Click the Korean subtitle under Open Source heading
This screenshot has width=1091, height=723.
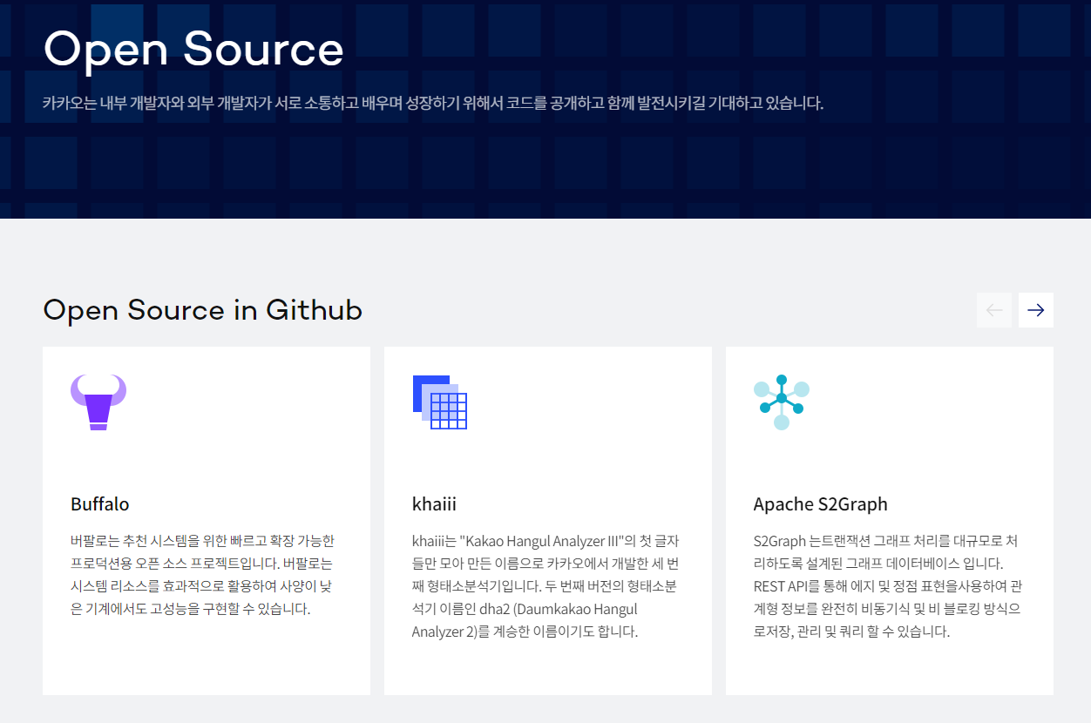click(x=433, y=103)
